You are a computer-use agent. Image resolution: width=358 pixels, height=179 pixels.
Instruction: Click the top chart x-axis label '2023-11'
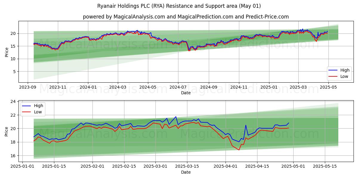[58, 87]
